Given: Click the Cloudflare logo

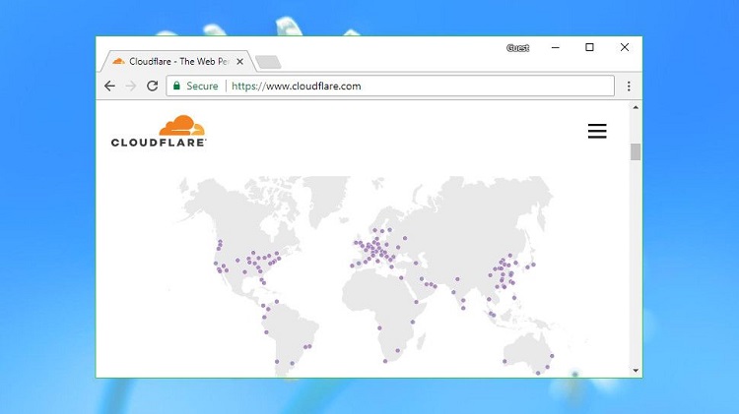Looking at the screenshot, I should pyautogui.click(x=159, y=131).
